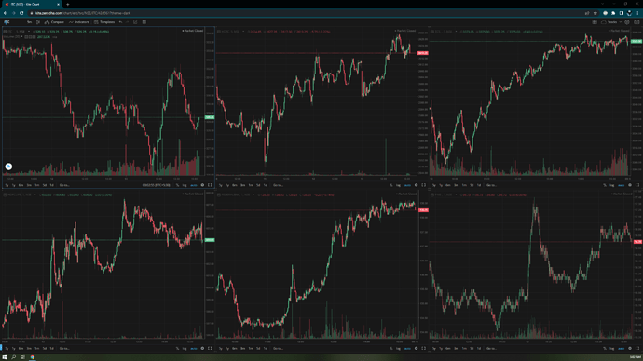643x361 pixels.
Task: Open the Windows Start menu
Action: [x=5, y=357]
